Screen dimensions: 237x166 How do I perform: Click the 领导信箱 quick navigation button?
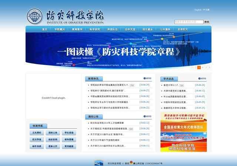point(69,140)
